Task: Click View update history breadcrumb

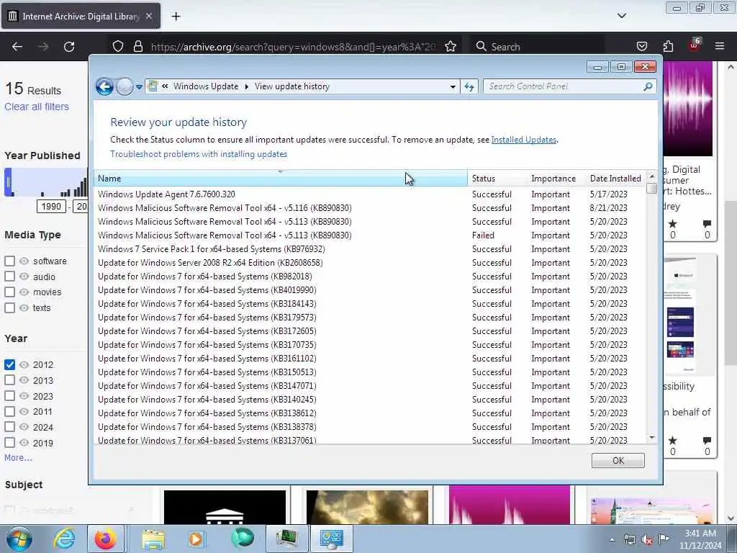Action: 292,86
